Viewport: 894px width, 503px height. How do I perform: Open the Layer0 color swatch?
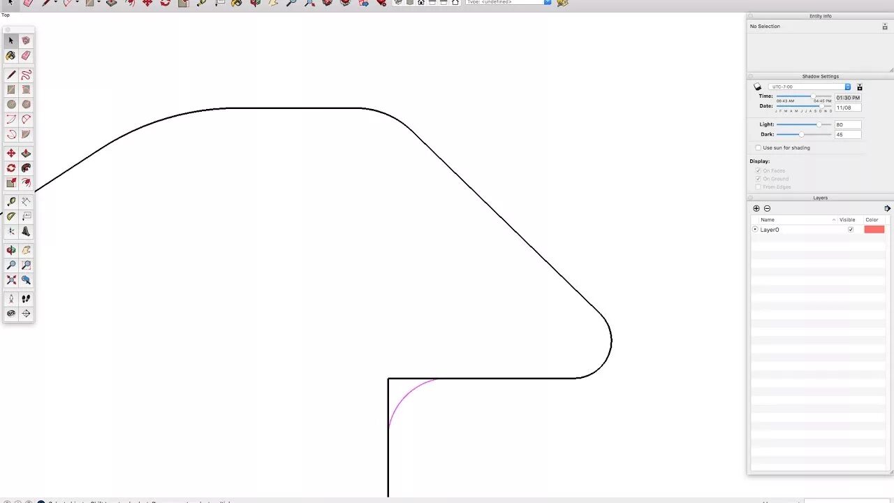click(x=874, y=230)
